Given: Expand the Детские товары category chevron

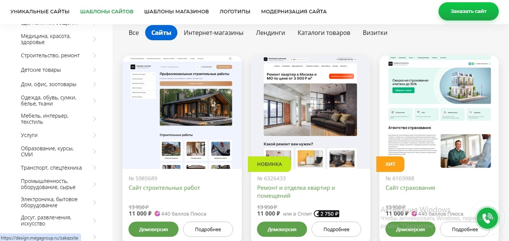Looking at the screenshot, I should pos(94,70).
